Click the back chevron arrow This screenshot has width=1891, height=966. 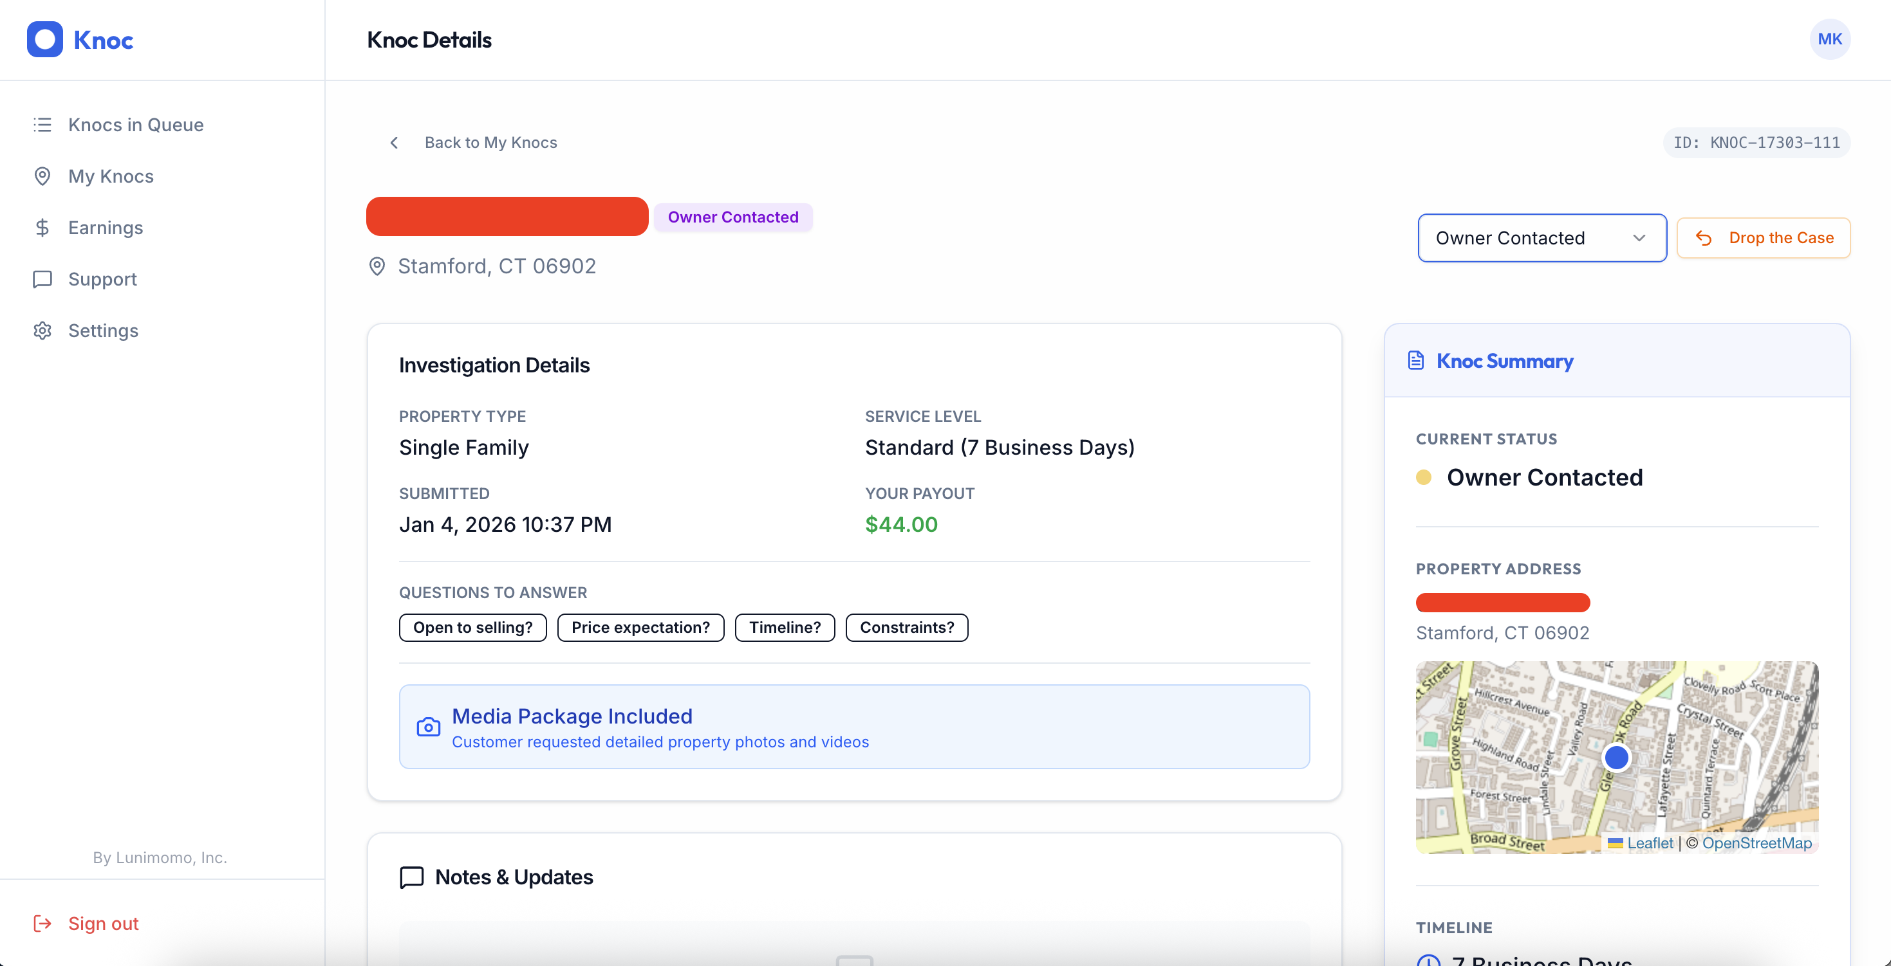click(394, 142)
